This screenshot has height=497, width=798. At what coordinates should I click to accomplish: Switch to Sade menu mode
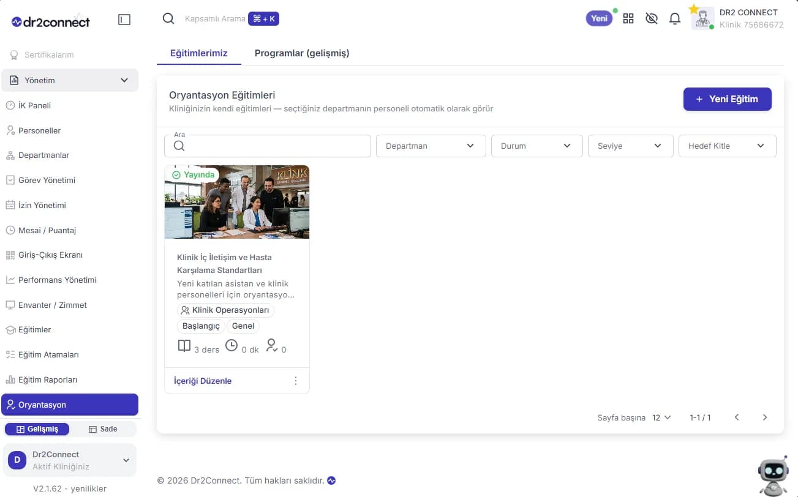[x=103, y=429]
